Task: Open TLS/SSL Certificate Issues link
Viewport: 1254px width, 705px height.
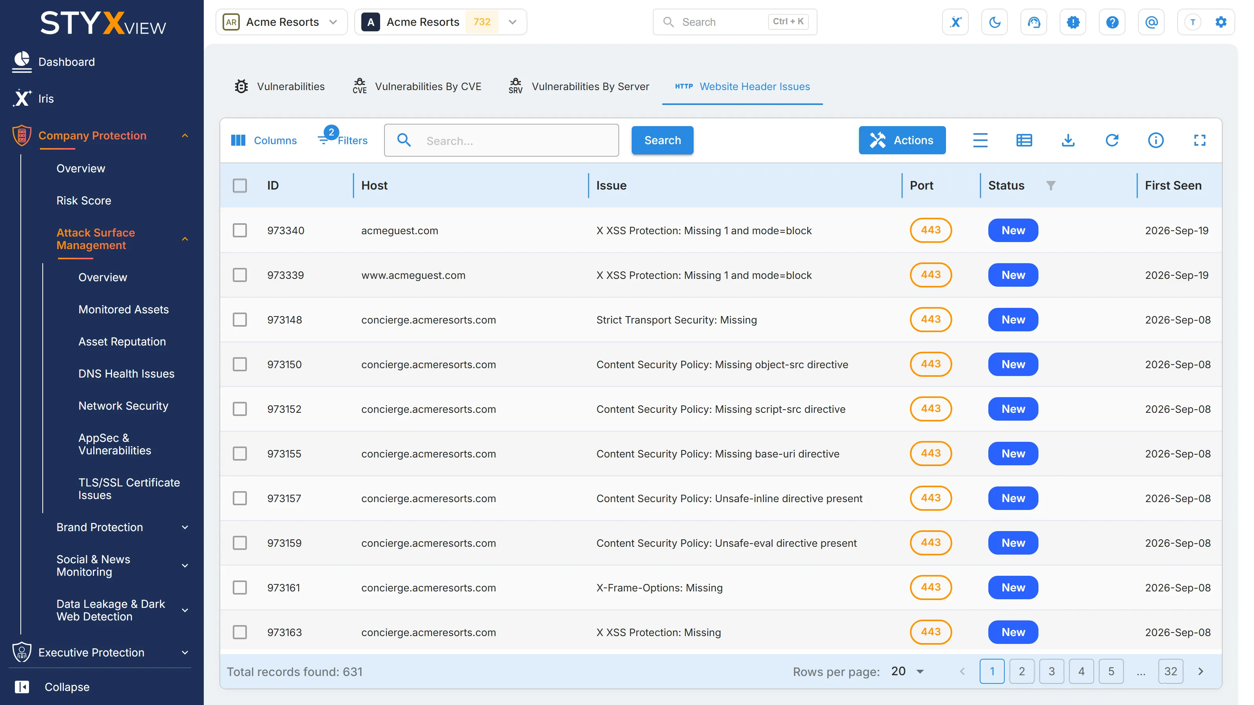Action: (129, 488)
